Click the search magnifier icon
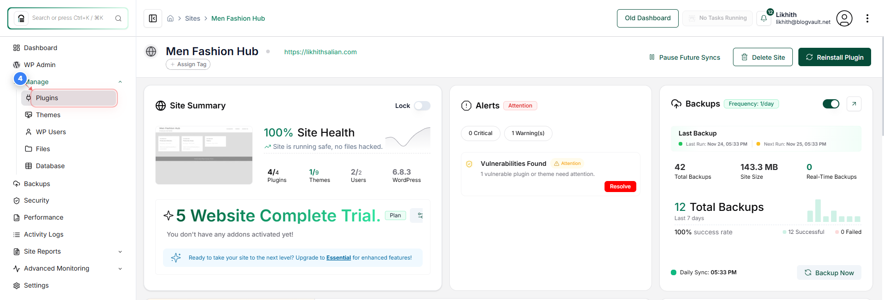This screenshot has height=300, width=884. coord(118,18)
